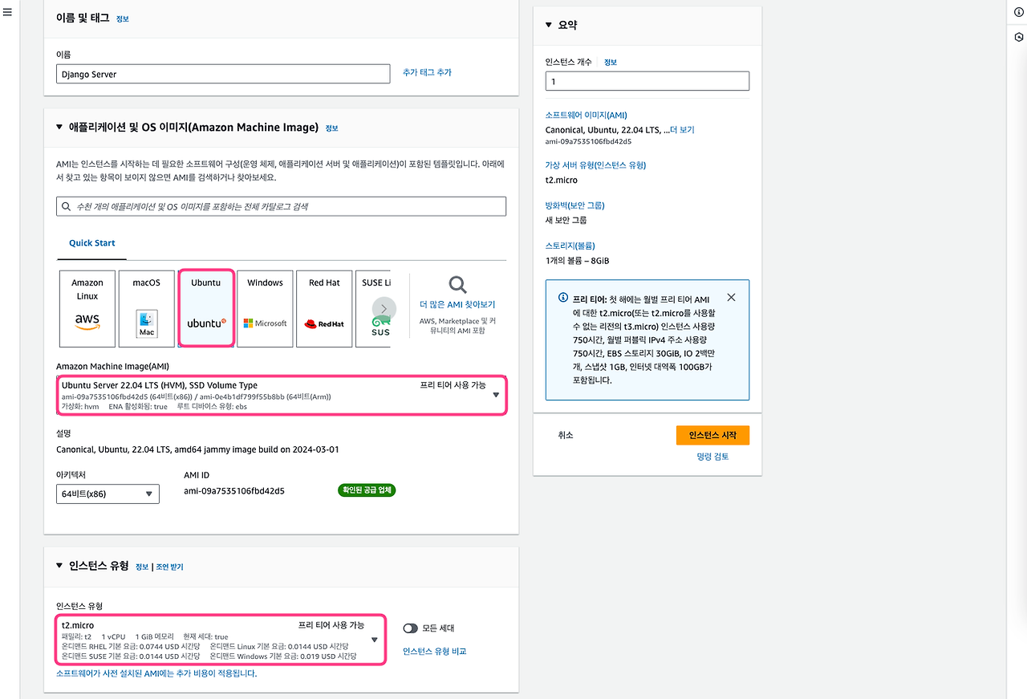
Task: Click the show more link after Ubuntu 22.04 LTS
Action: pos(682,130)
